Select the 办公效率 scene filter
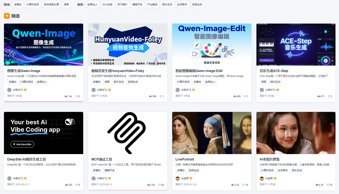Screen dimensions: 339x194 (107, 4)
